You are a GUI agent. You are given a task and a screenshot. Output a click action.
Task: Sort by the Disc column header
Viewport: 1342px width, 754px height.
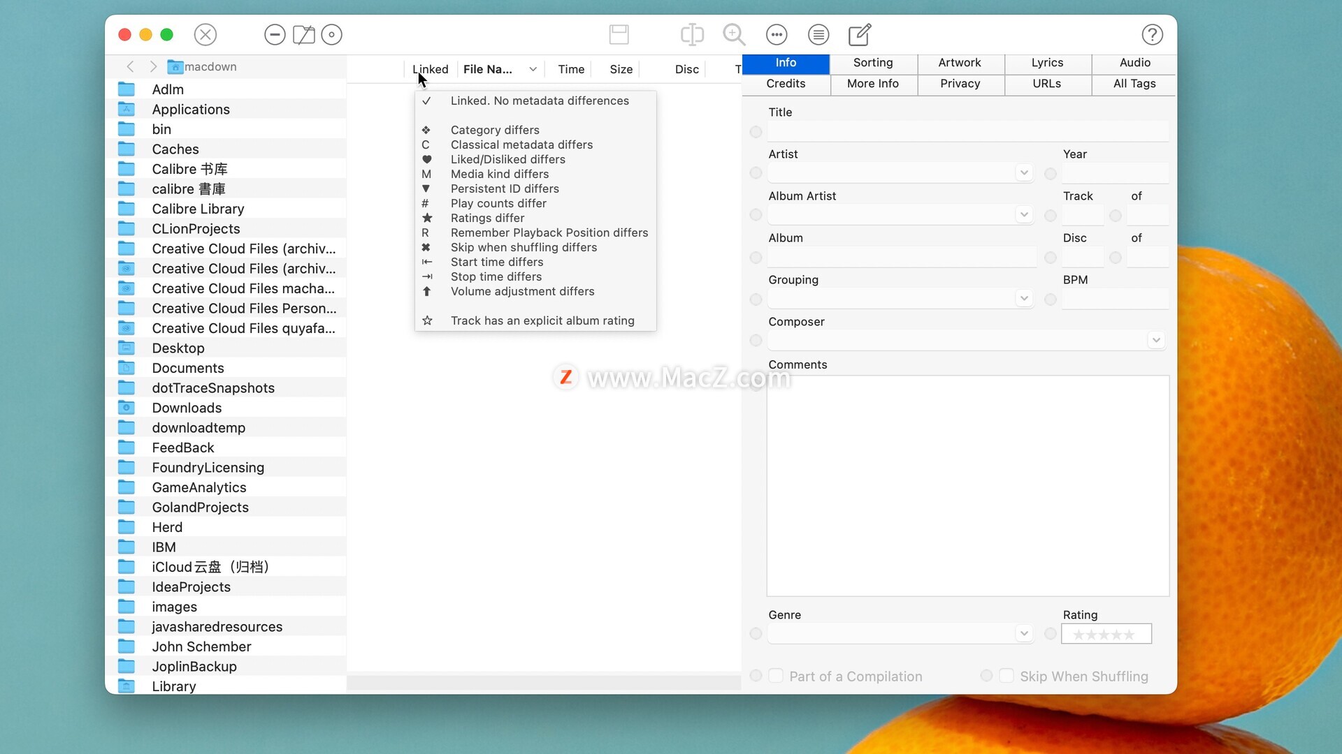(686, 69)
